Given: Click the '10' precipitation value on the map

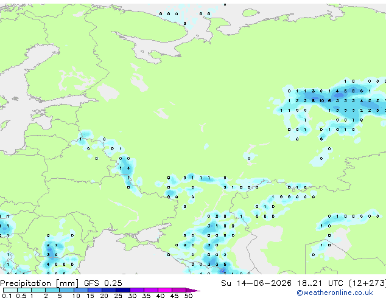Looking at the screenshot, I should coord(321,100).
